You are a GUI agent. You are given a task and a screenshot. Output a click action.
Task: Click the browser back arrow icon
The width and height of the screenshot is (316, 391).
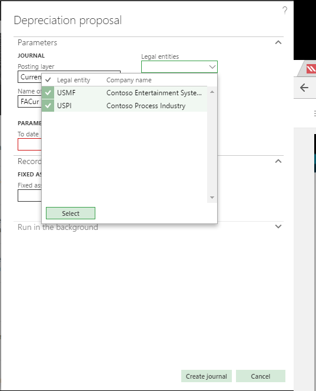pos(304,88)
